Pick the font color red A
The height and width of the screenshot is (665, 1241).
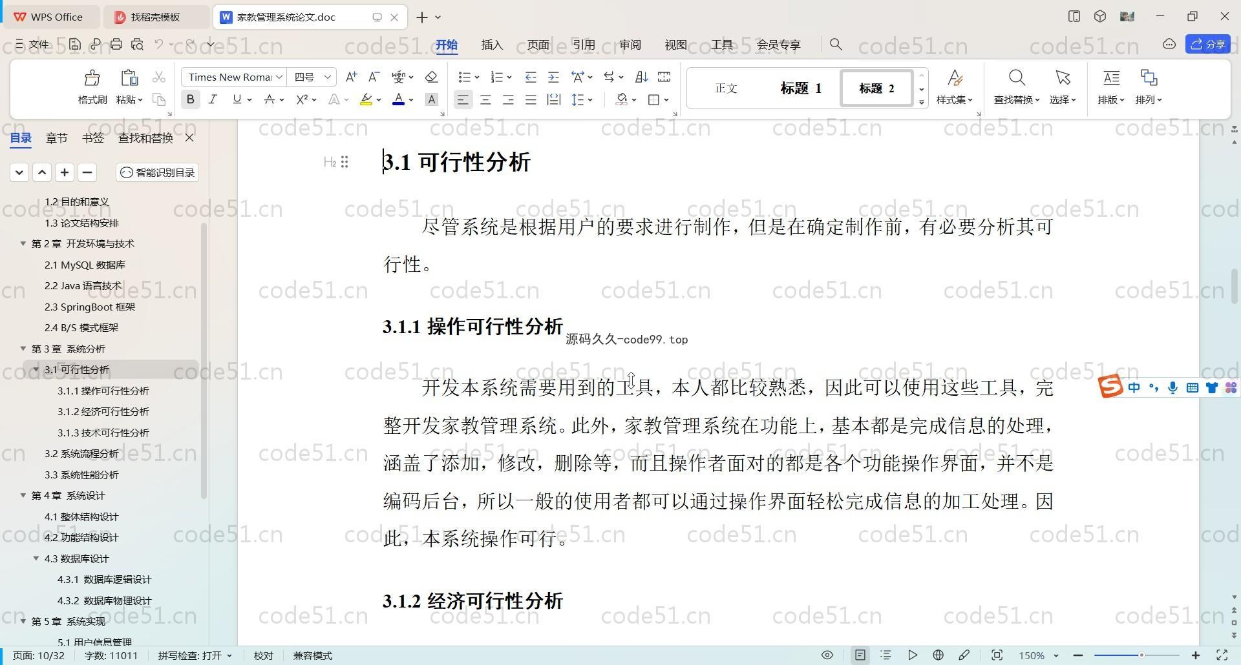(x=399, y=99)
